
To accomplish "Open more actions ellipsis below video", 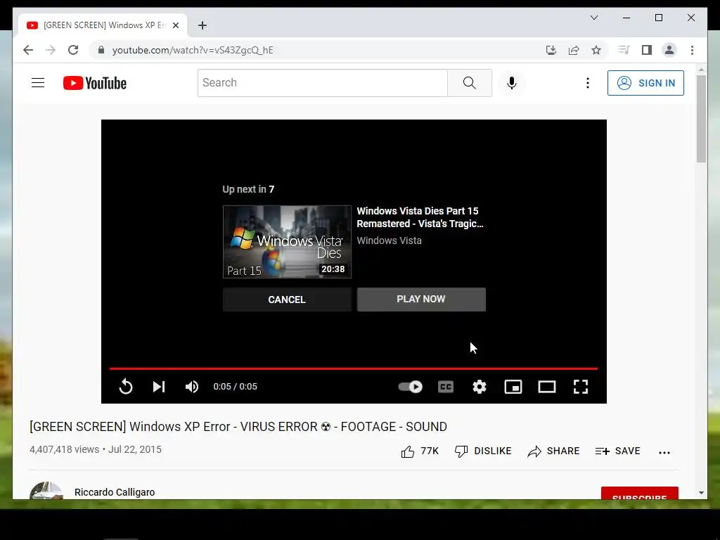I will pos(664,452).
